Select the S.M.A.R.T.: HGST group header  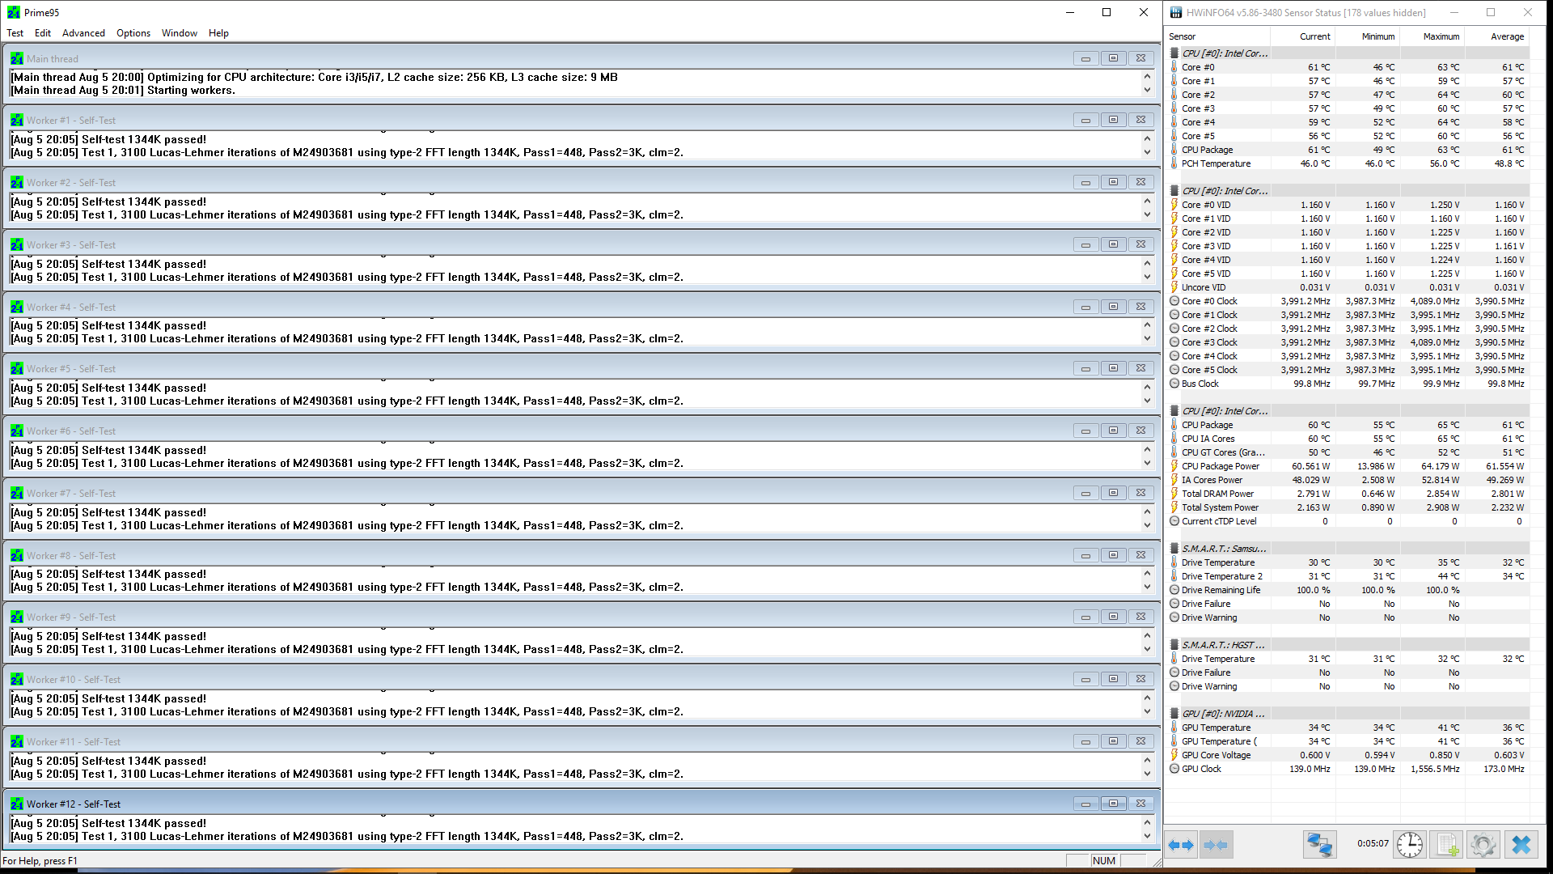(x=1348, y=645)
